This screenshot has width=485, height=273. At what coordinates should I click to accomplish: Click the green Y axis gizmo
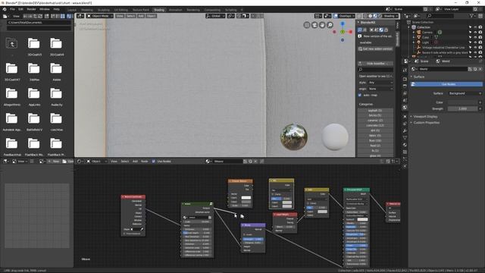point(343,32)
